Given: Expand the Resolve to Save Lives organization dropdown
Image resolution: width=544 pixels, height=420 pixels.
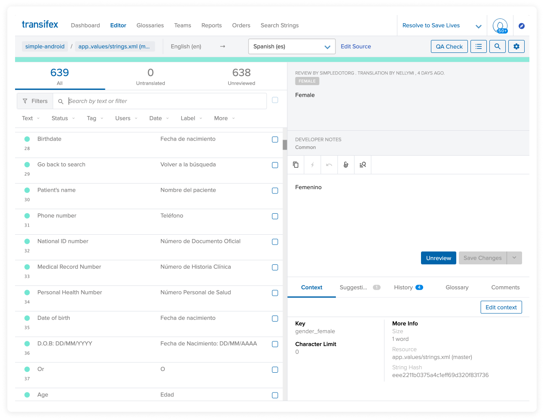Looking at the screenshot, I should point(442,26).
